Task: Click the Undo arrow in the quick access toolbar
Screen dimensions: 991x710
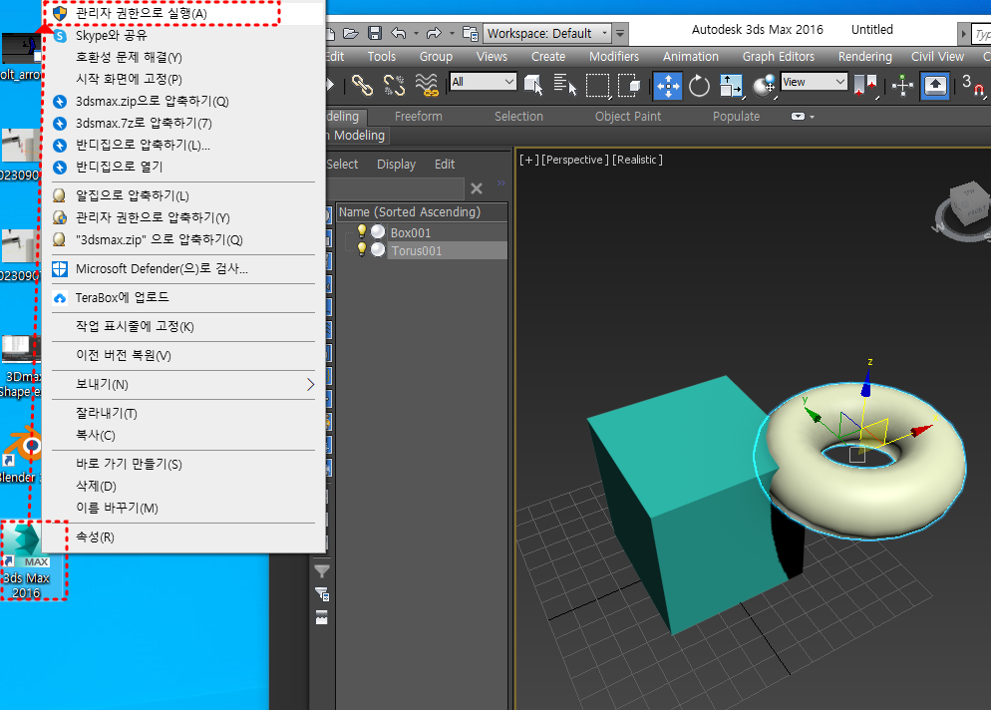Action: (x=398, y=33)
